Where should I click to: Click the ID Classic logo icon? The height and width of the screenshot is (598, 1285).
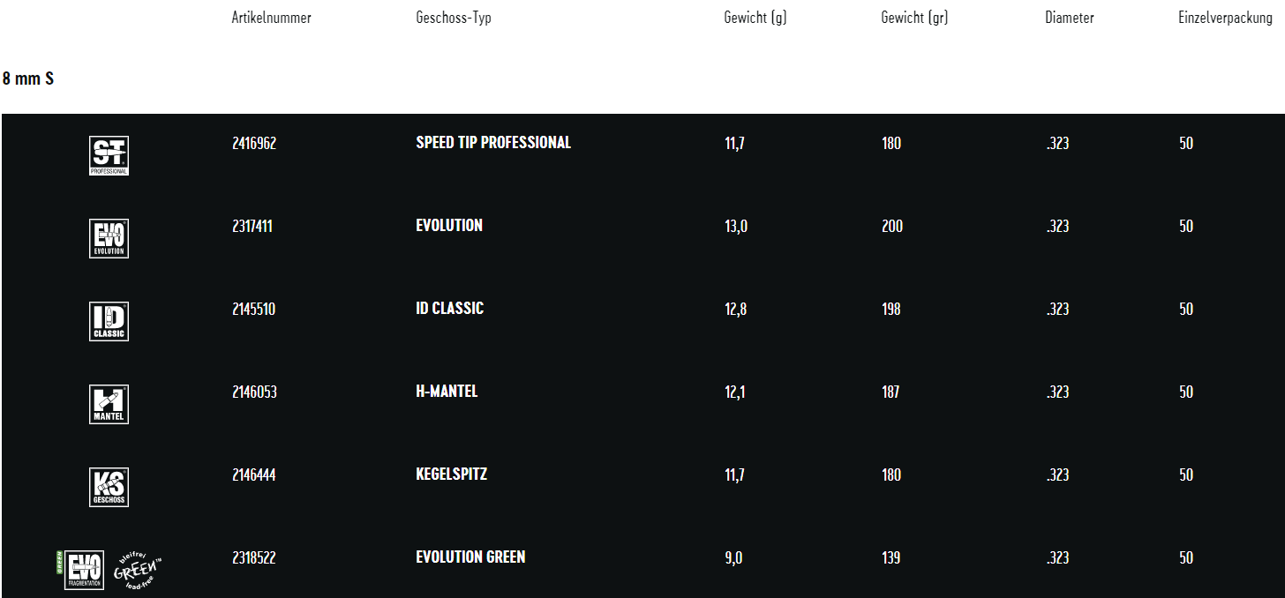[x=109, y=321]
